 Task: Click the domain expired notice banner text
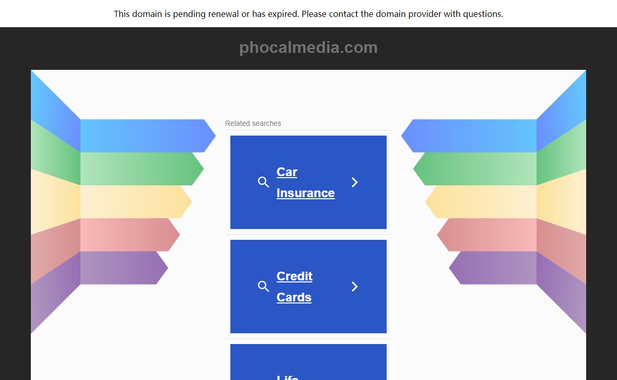[308, 14]
